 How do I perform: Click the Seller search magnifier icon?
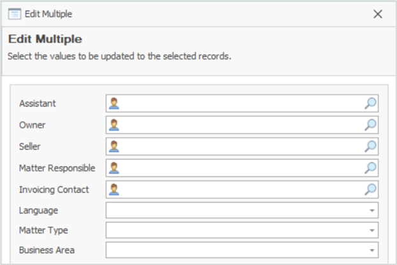point(370,147)
